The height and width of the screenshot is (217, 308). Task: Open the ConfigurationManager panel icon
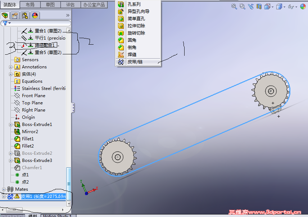tap(25, 15)
